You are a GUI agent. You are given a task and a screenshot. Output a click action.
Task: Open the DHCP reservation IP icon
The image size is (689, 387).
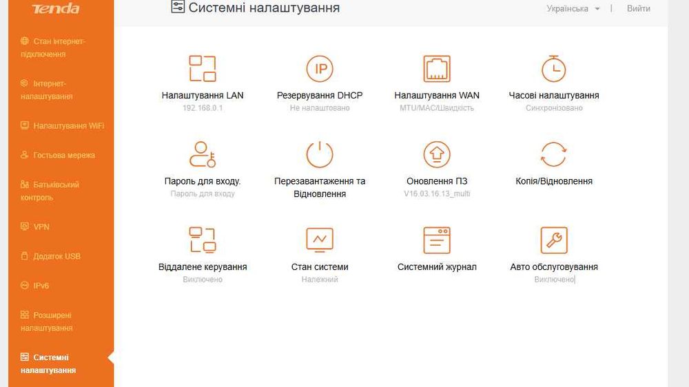coord(320,69)
